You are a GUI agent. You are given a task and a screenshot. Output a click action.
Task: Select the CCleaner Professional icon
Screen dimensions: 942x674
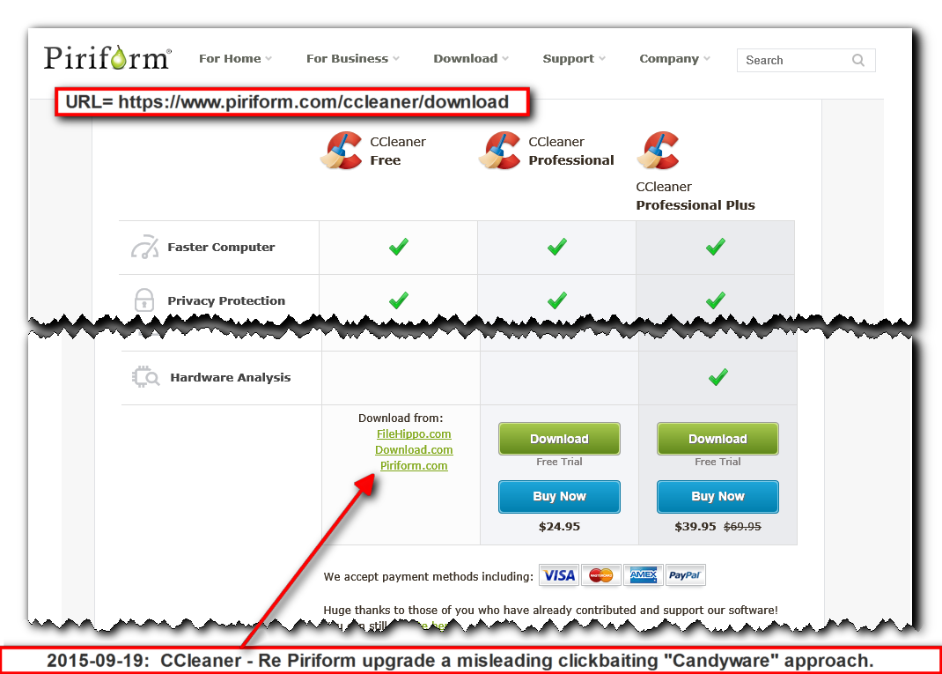[x=500, y=150]
